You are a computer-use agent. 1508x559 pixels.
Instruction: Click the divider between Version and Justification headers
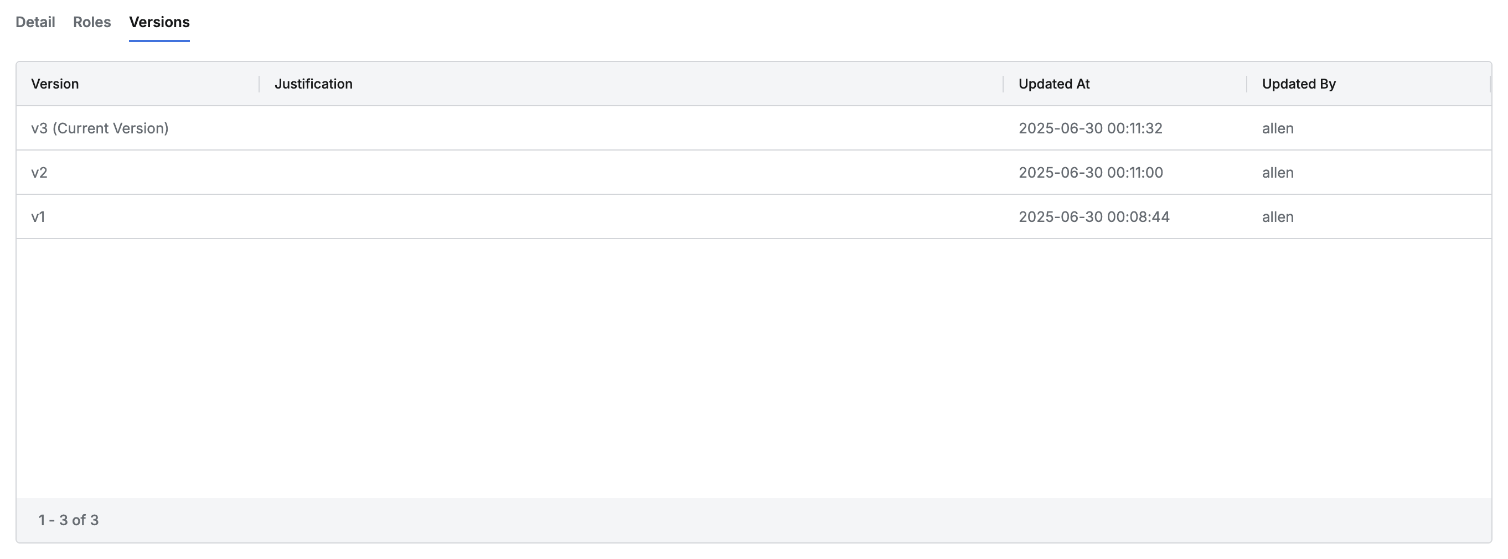259,84
